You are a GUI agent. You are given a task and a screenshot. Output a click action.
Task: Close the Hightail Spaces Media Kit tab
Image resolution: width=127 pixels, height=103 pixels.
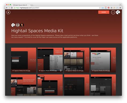pos(29,5)
